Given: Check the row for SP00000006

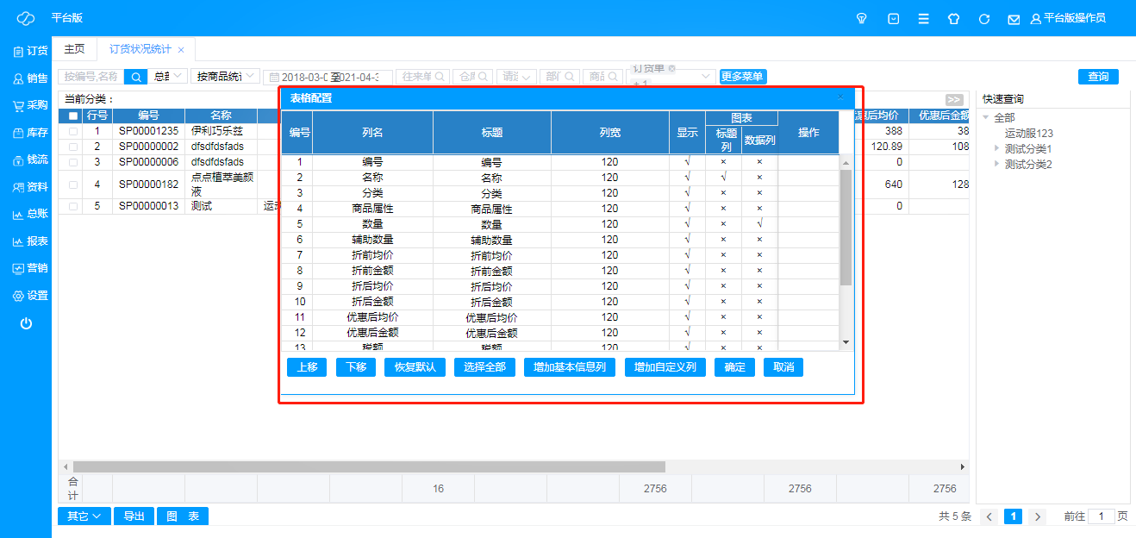Looking at the screenshot, I should point(73,162).
